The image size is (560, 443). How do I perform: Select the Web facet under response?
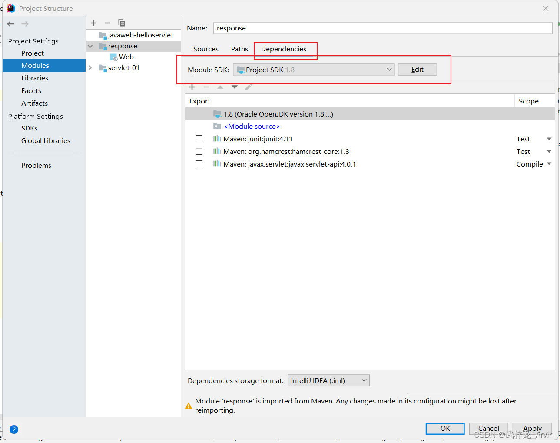tap(126, 57)
